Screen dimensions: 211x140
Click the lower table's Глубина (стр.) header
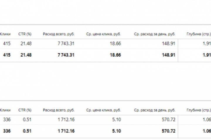coord(198,110)
